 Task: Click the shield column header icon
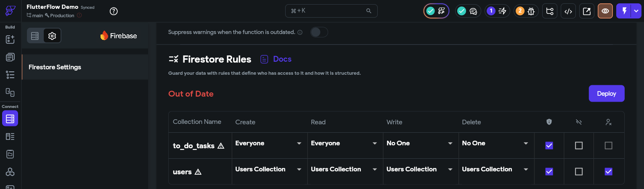point(549,122)
